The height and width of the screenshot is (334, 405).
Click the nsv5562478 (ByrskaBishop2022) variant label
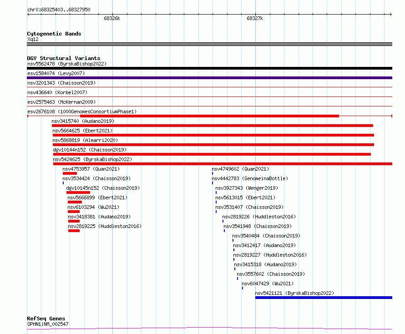pyautogui.click(x=67, y=64)
